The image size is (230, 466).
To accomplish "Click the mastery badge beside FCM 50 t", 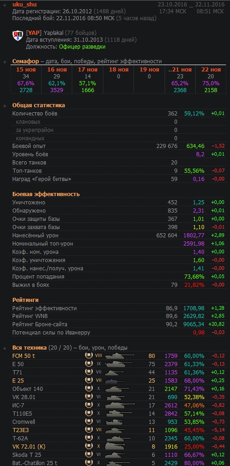I will (89, 356).
